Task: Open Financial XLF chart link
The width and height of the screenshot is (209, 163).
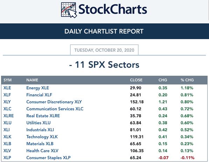Action: [39, 95]
